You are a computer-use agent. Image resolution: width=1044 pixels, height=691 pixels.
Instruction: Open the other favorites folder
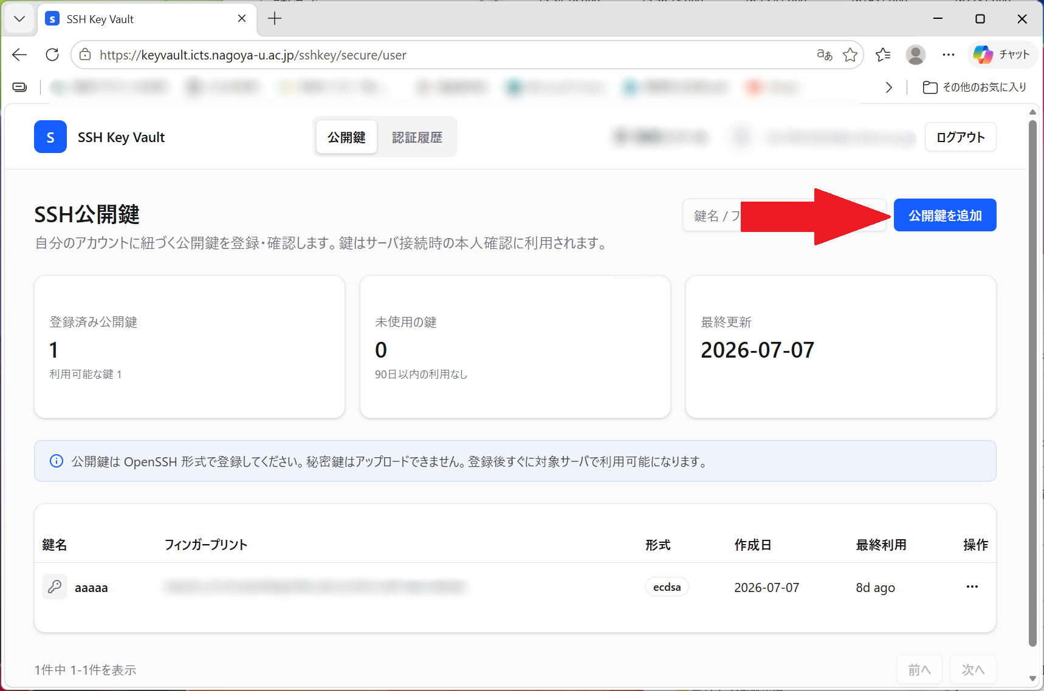tap(975, 87)
